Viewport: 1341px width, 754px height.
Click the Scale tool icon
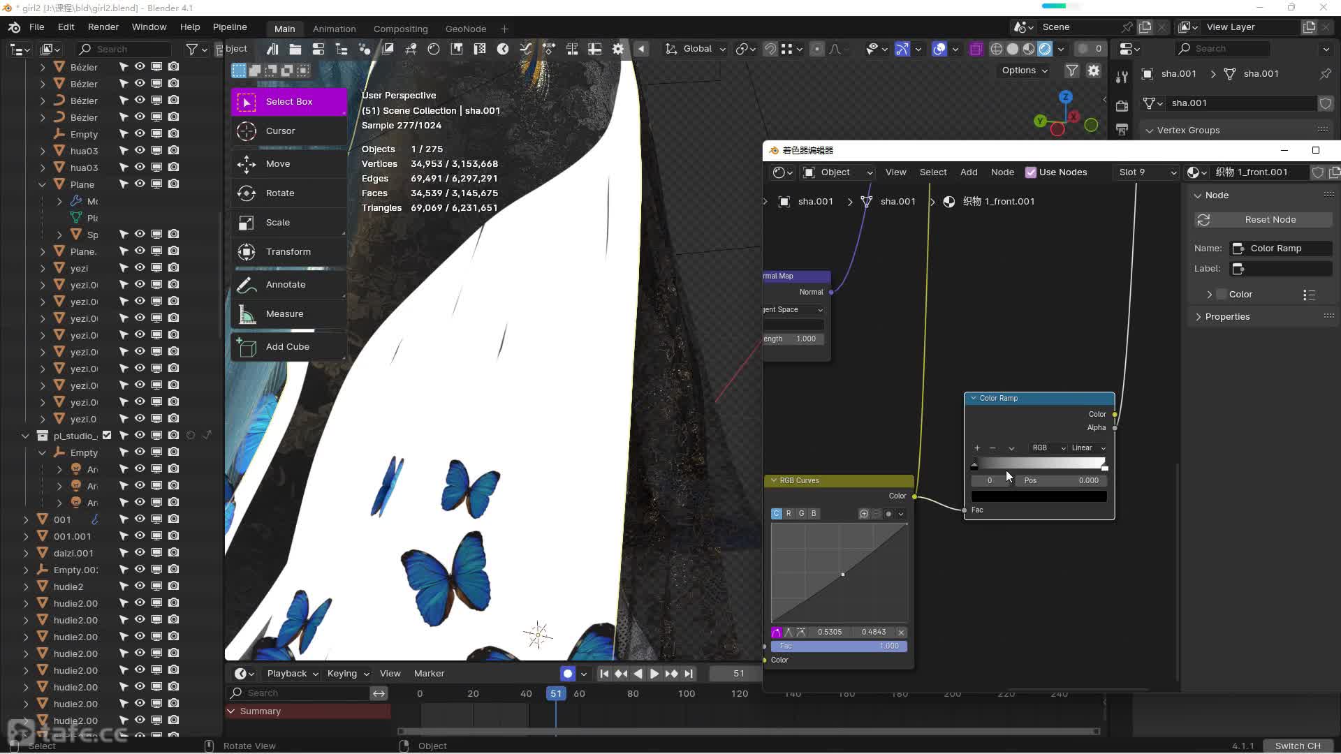pos(246,222)
